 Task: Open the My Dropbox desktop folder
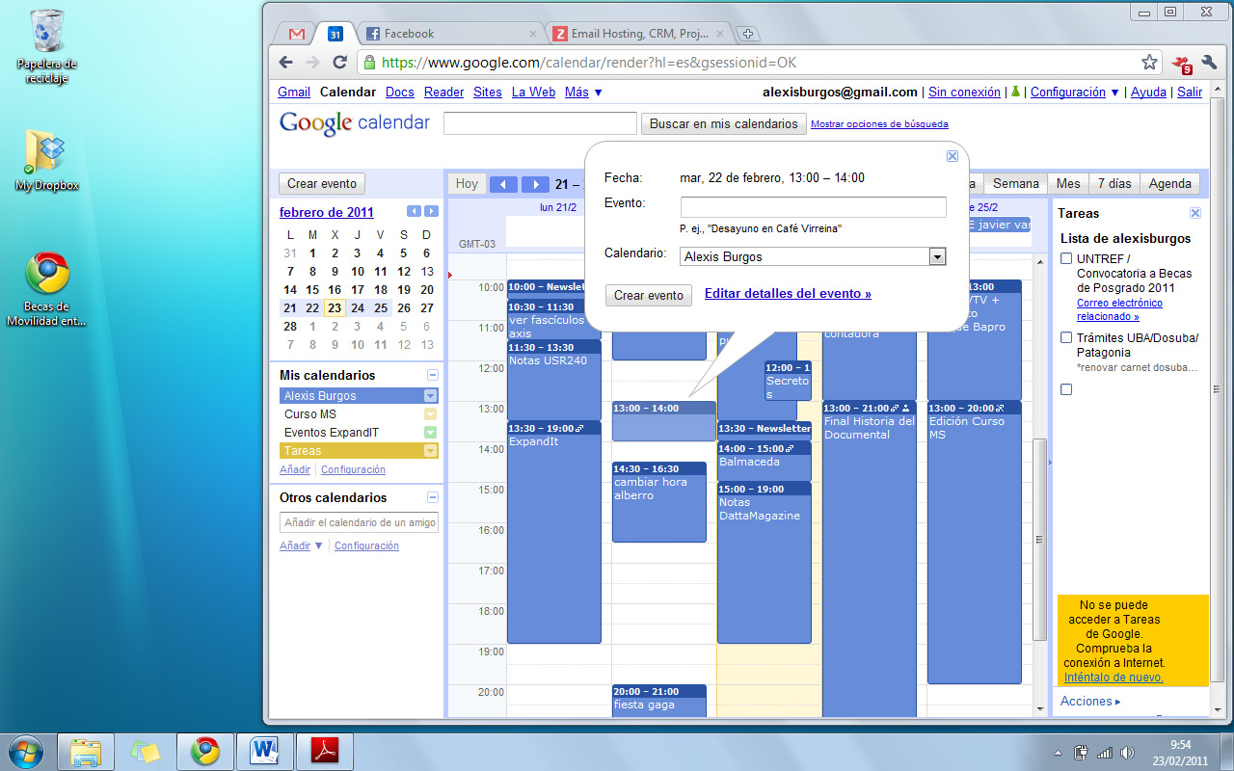coord(46,159)
